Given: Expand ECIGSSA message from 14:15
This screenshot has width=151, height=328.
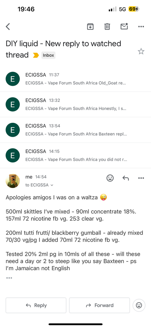Looking at the screenshot, I should tap(75, 155).
